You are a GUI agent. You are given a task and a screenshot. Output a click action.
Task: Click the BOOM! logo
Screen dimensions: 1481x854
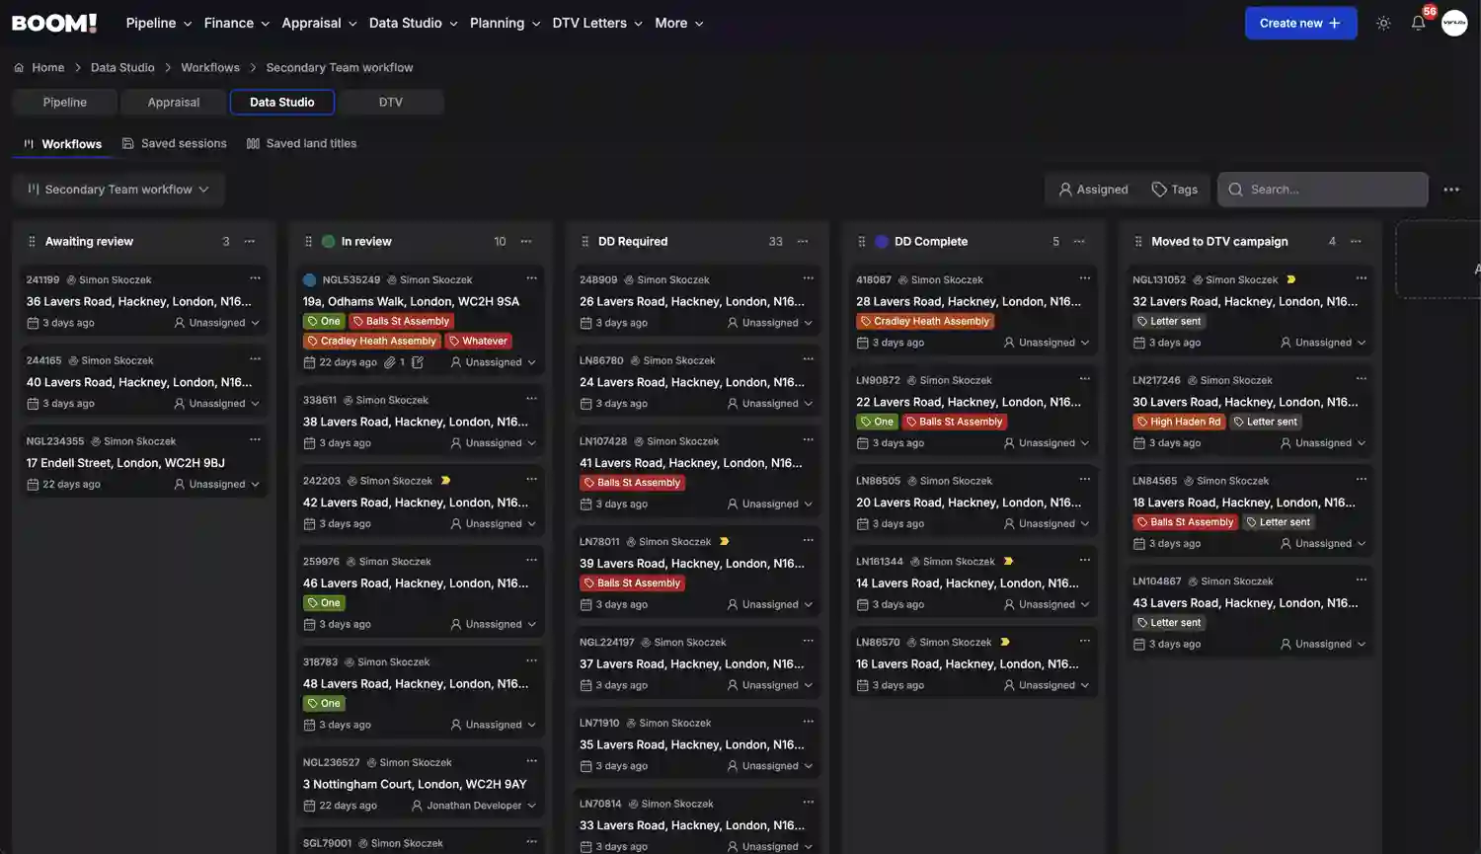pos(54,23)
